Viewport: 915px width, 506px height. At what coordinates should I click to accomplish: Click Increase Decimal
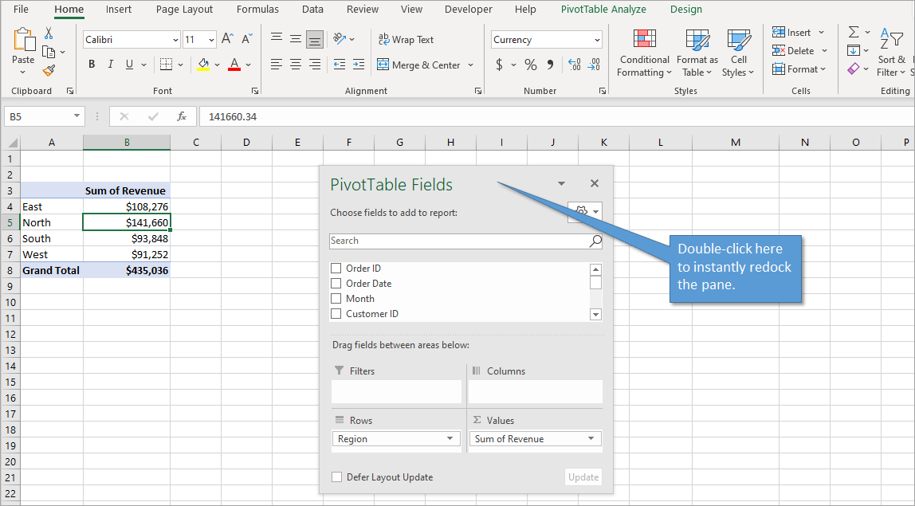574,65
